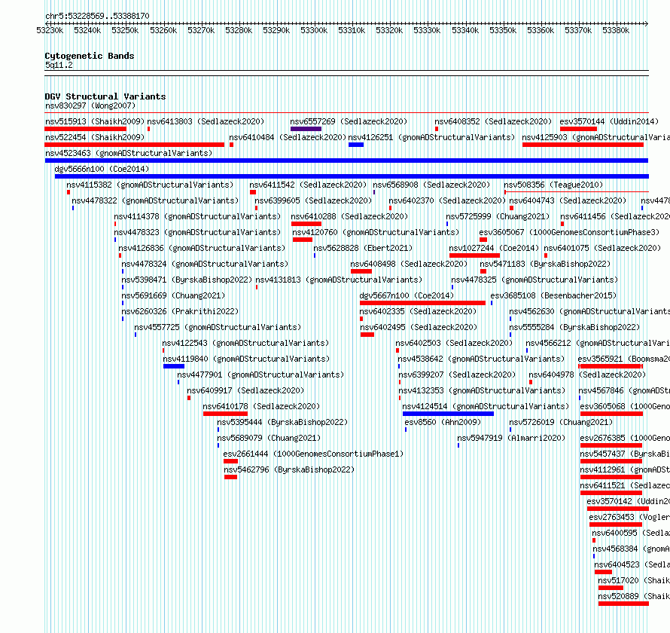Open the esv3570144 (Uddin2014) label
Image resolution: width=670 pixels, height=633 pixels.
click(x=609, y=121)
